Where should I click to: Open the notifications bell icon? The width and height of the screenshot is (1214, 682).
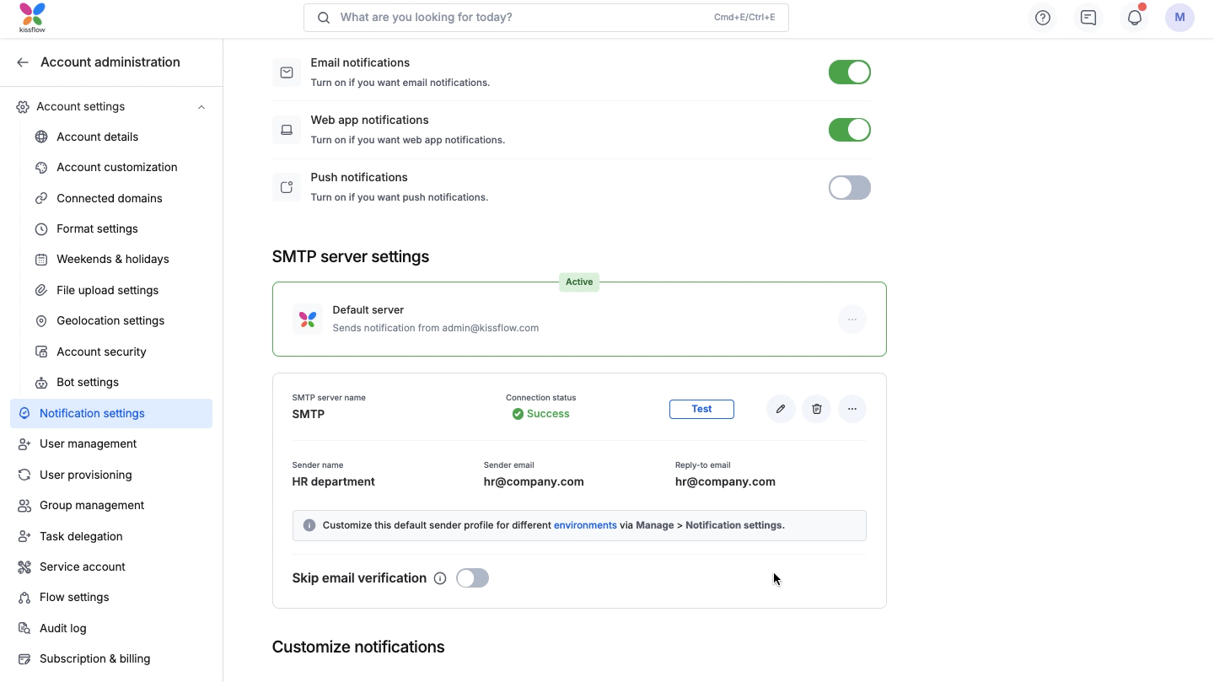(1134, 18)
